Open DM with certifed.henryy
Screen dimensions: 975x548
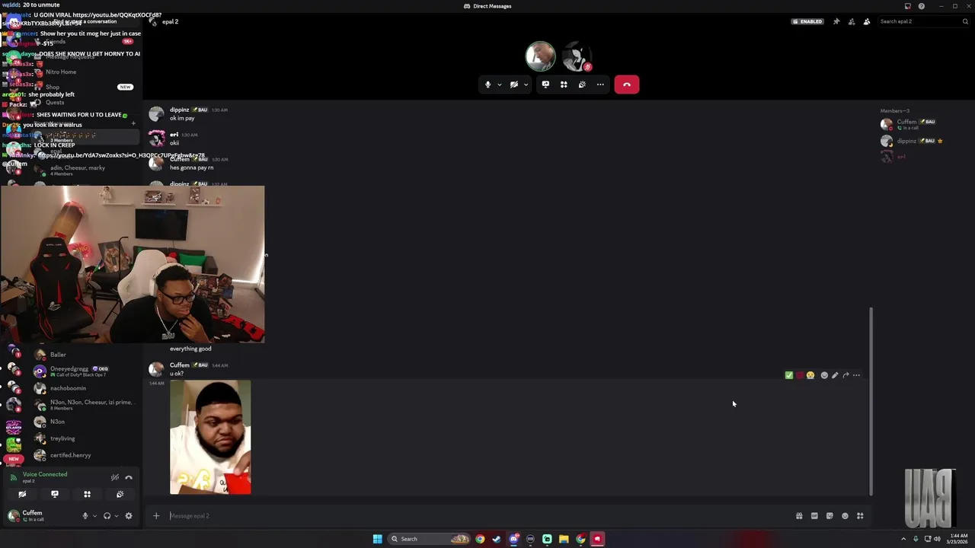[84, 455]
